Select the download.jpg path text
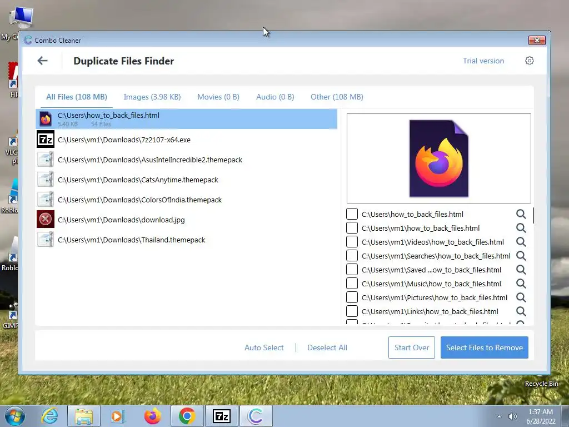Screen dimensions: 569x427 [x=121, y=220]
